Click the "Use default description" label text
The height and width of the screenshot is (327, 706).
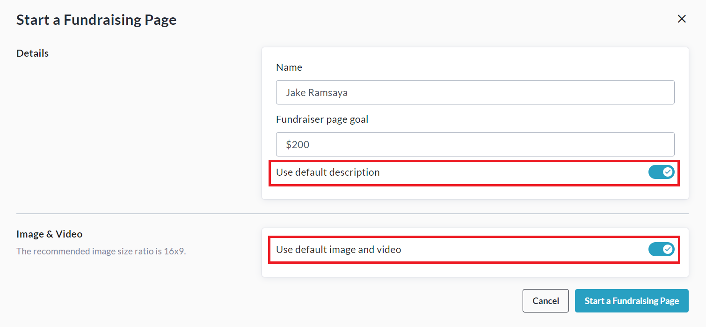pos(328,172)
